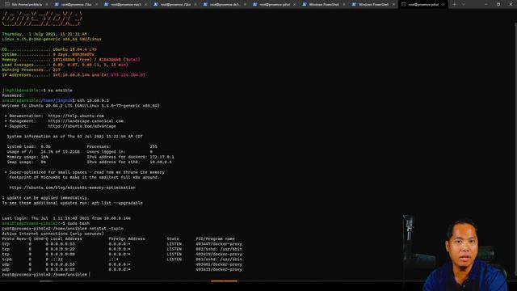Click the 'PID/Program name' column header
Viewport: 517px width, 291px height.
coord(216,239)
